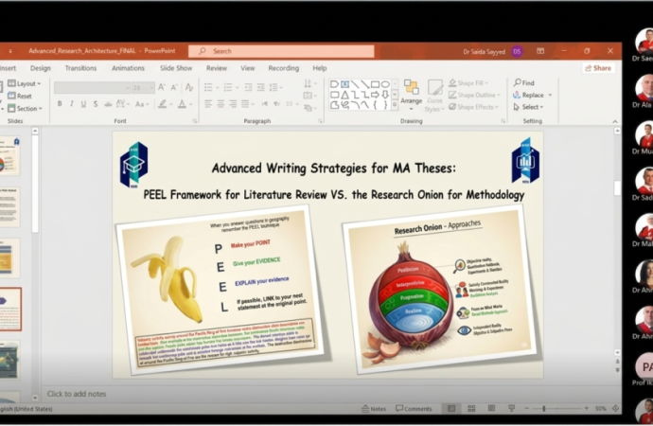Switch to Slide Sorter view
653x426 pixels.
click(x=471, y=408)
